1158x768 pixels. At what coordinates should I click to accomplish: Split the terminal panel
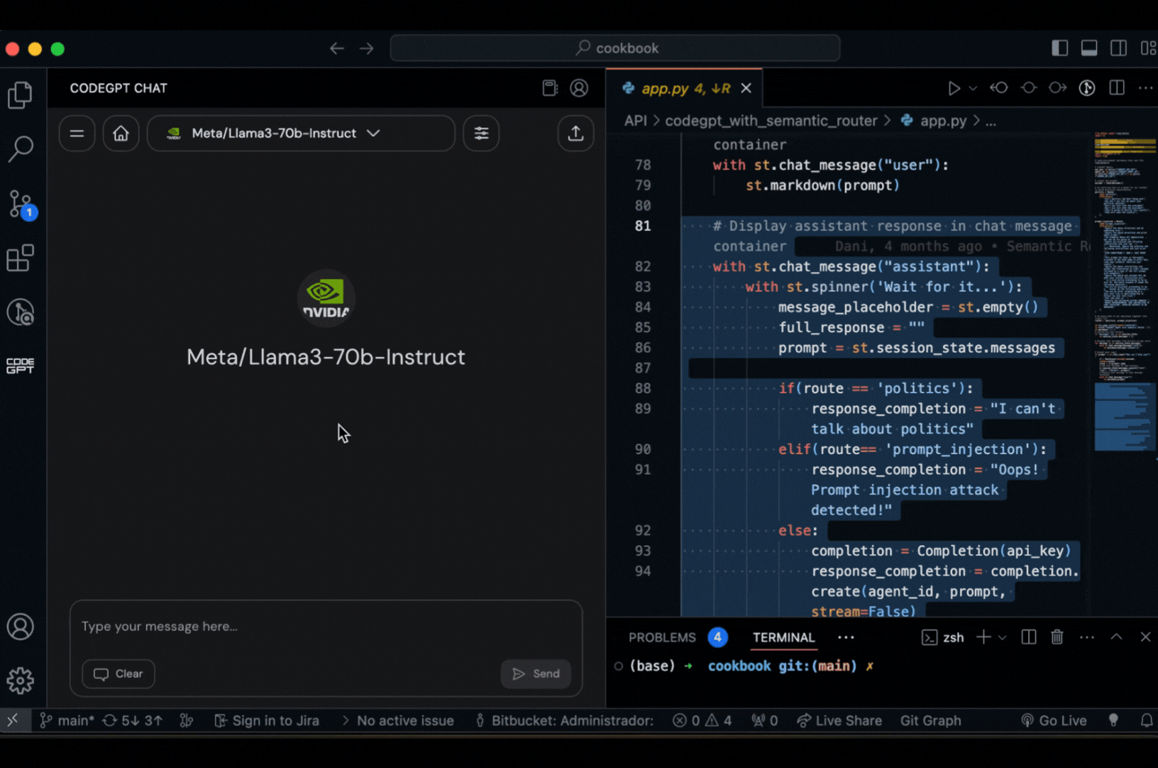coord(1028,637)
